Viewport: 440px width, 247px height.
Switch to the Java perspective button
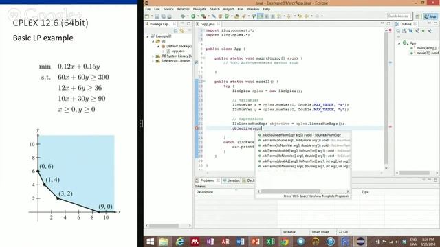click(430, 16)
